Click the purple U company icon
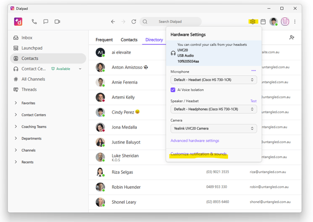The image size is (313, 222). pos(285,21)
